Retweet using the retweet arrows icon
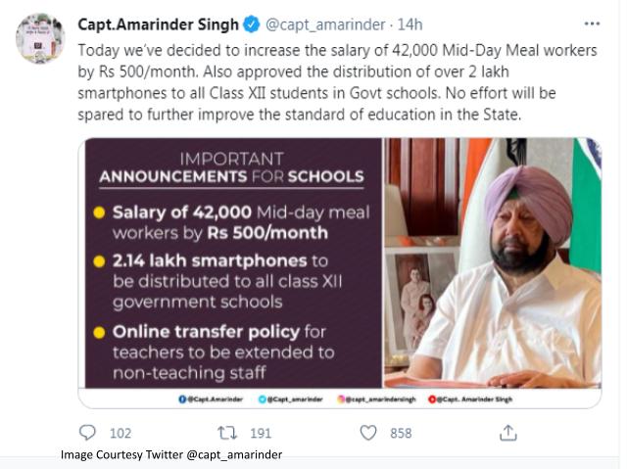 coord(227,433)
